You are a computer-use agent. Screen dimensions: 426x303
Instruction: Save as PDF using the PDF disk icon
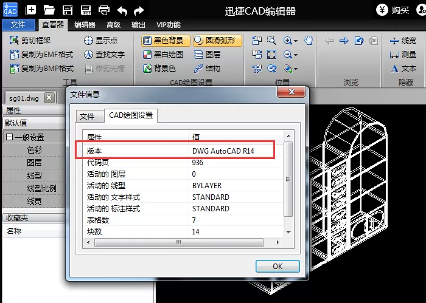[86, 10]
